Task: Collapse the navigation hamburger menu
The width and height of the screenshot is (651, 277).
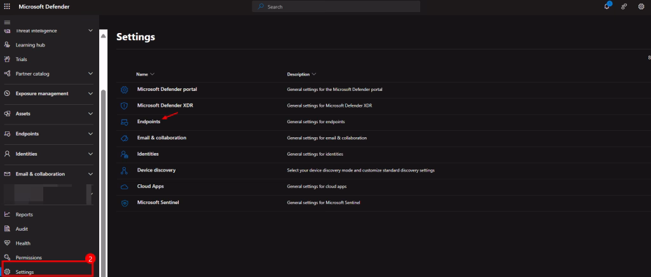Action: [x=7, y=22]
